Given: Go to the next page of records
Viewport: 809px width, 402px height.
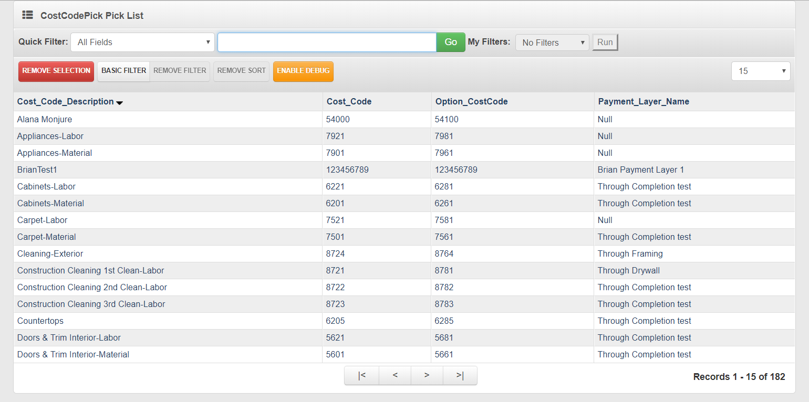Looking at the screenshot, I should (x=427, y=375).
